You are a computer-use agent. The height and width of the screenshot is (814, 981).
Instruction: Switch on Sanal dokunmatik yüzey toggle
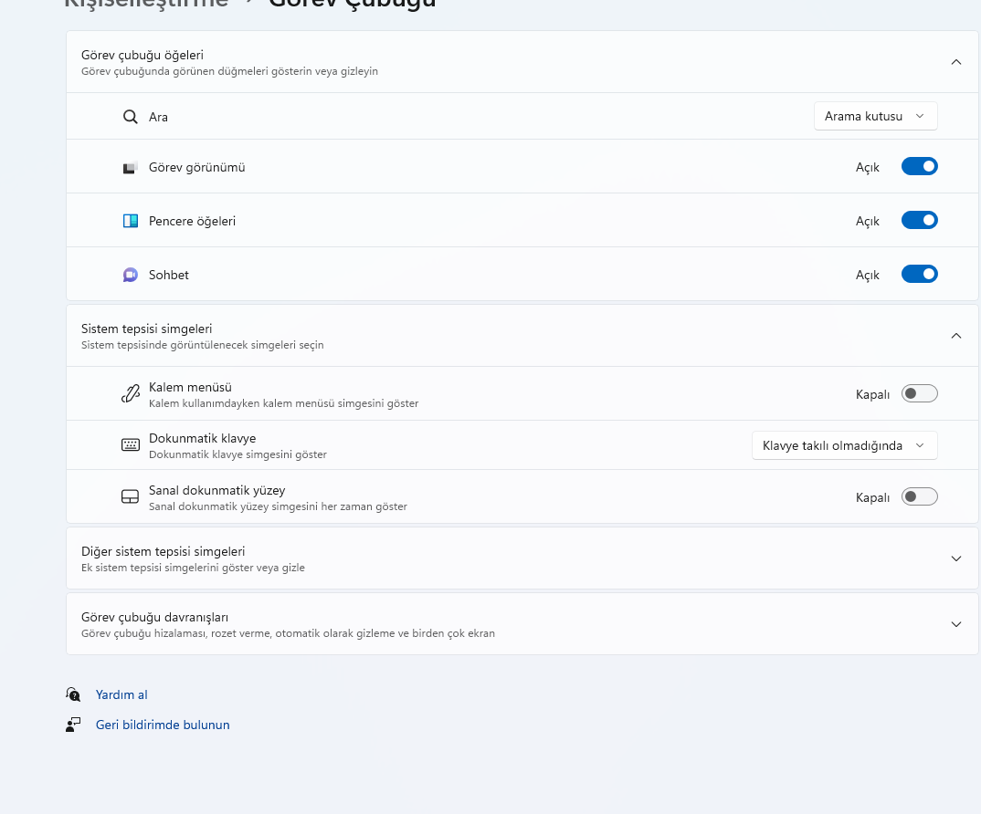tap(919, 497)
